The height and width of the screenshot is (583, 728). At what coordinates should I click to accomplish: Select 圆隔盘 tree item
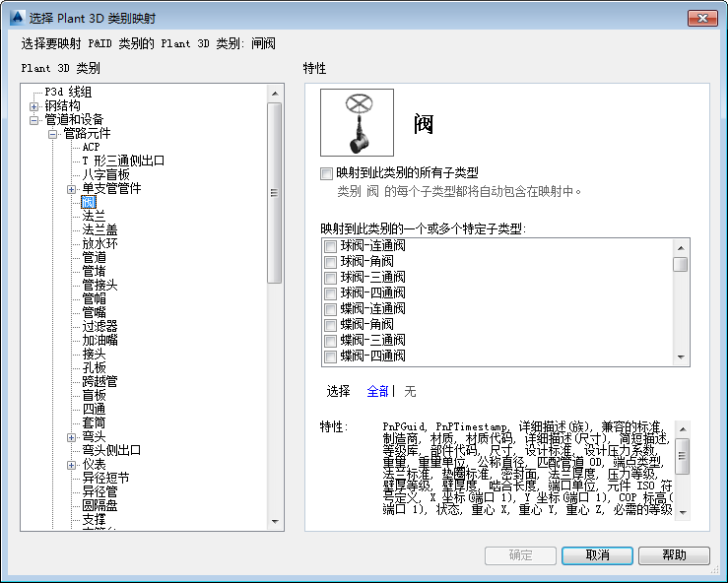point(99,505)
